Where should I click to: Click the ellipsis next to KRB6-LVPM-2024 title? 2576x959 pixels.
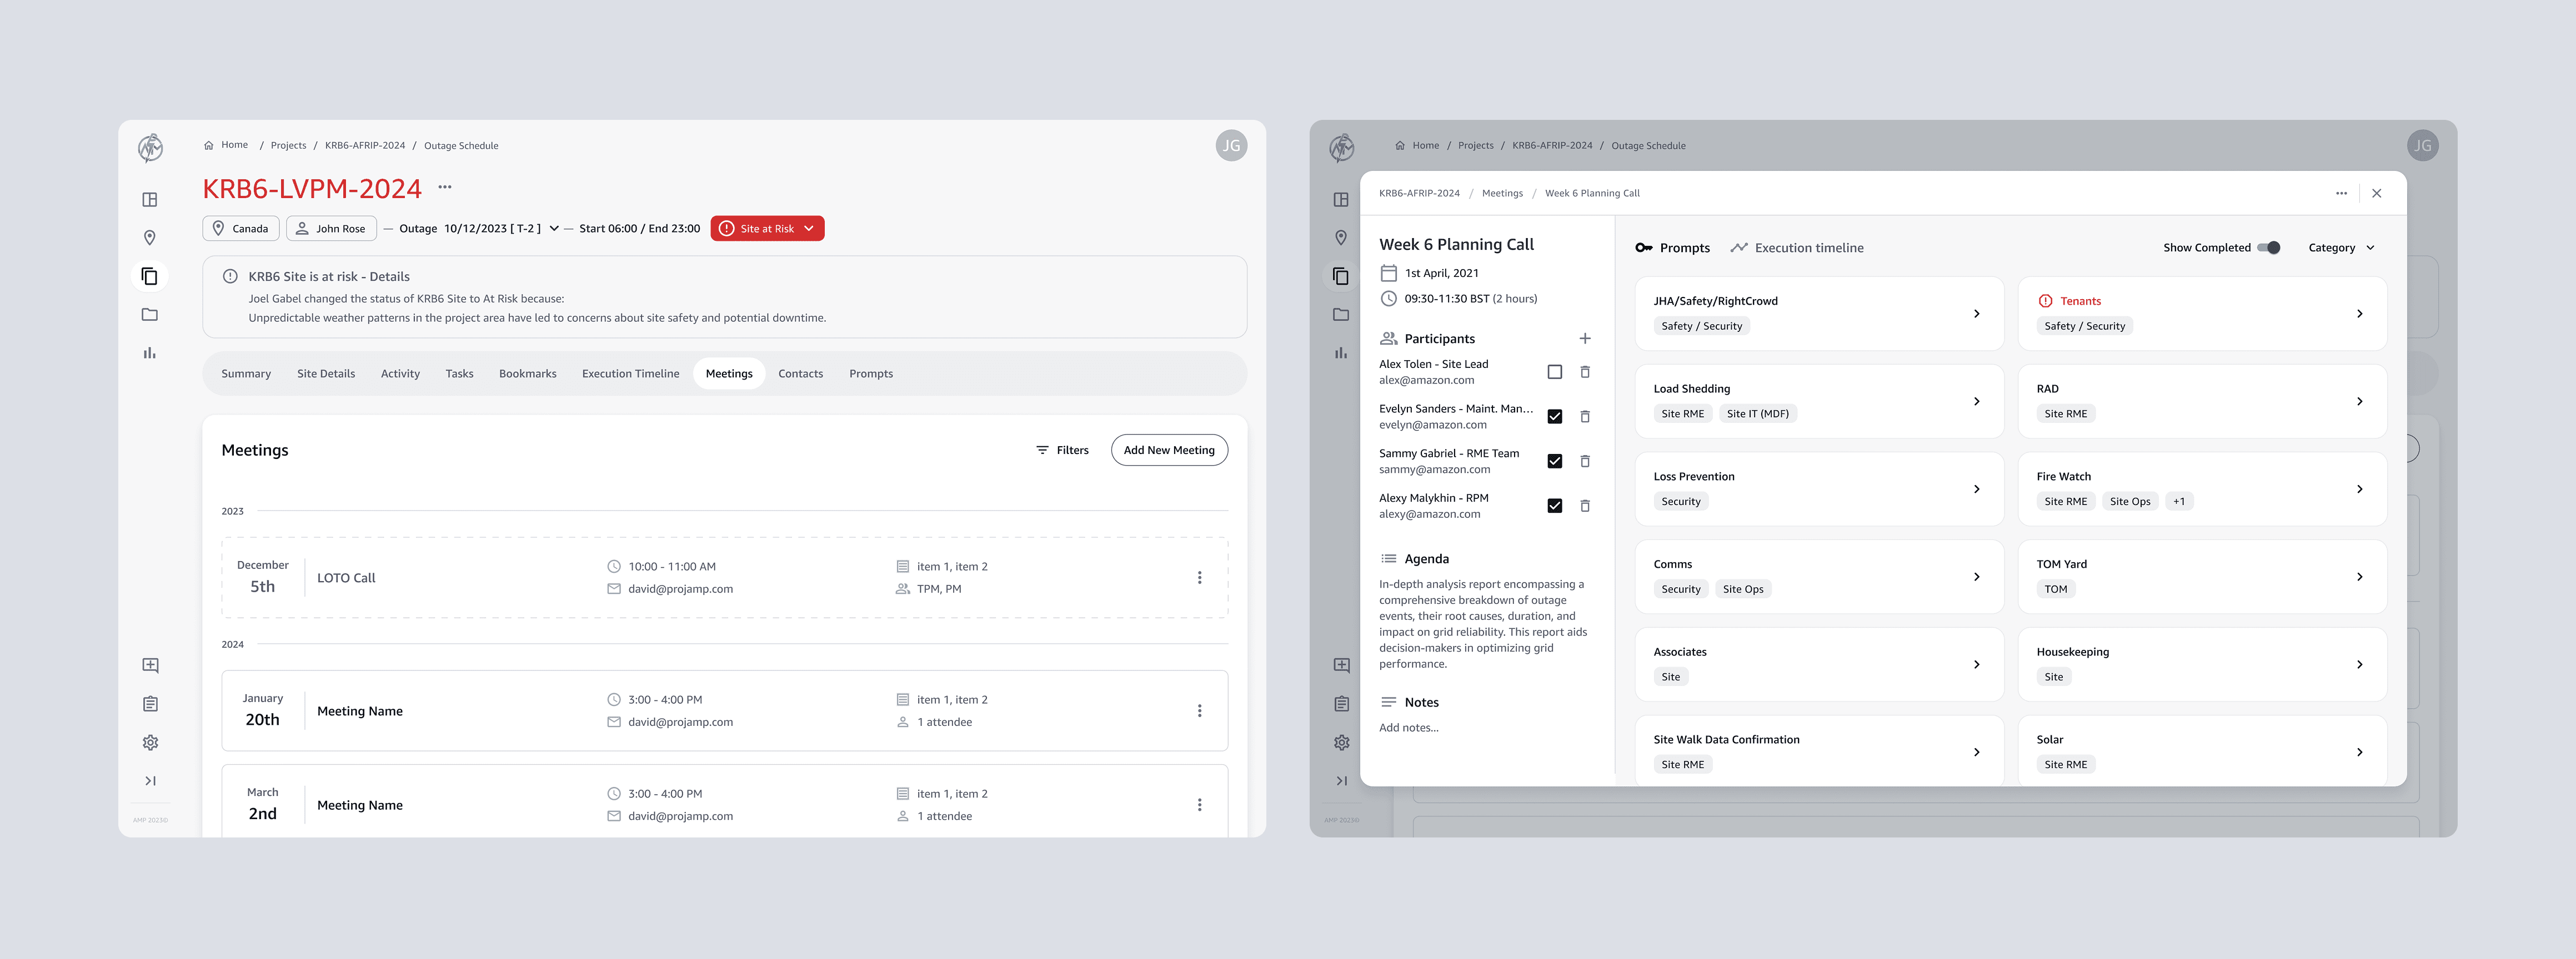click(x=445, y=187)
